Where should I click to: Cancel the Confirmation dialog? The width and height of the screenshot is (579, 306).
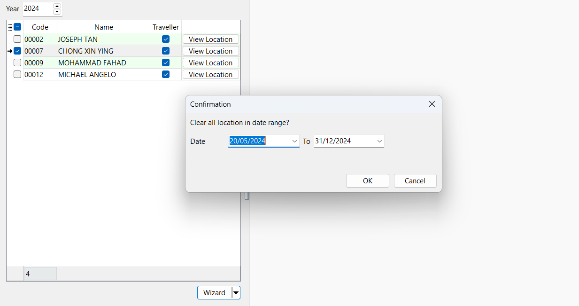(415, 181)
